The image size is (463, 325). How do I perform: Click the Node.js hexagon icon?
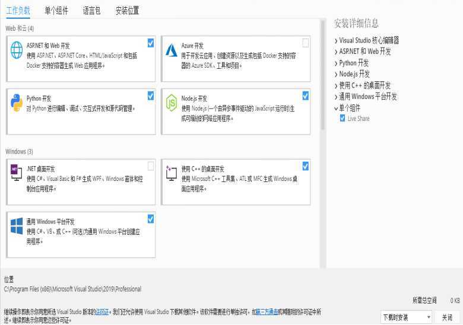click(x=172, y=103)
